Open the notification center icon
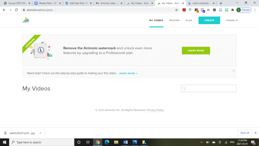This screenshot has width=259, height=146. tap(253, 142)
